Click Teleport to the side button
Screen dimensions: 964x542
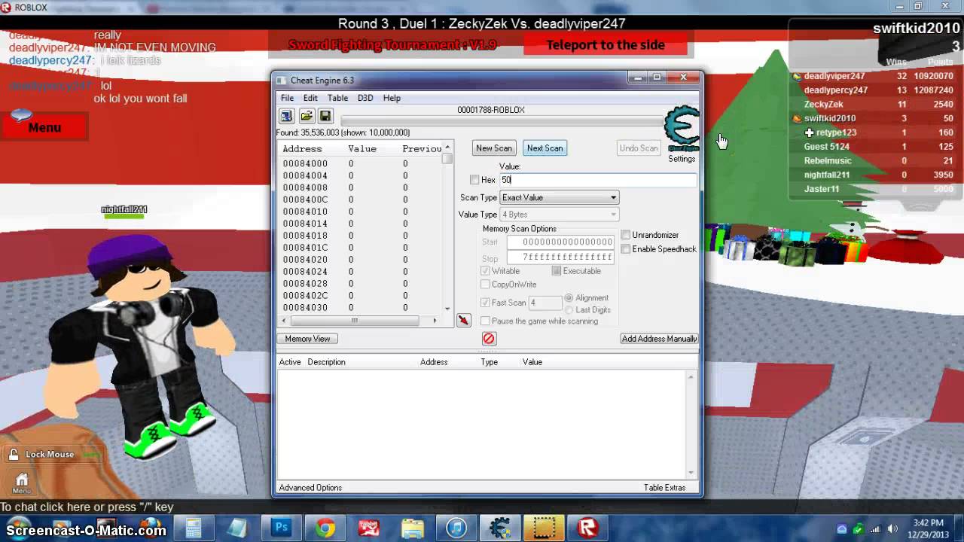click(x=606, y=45)
